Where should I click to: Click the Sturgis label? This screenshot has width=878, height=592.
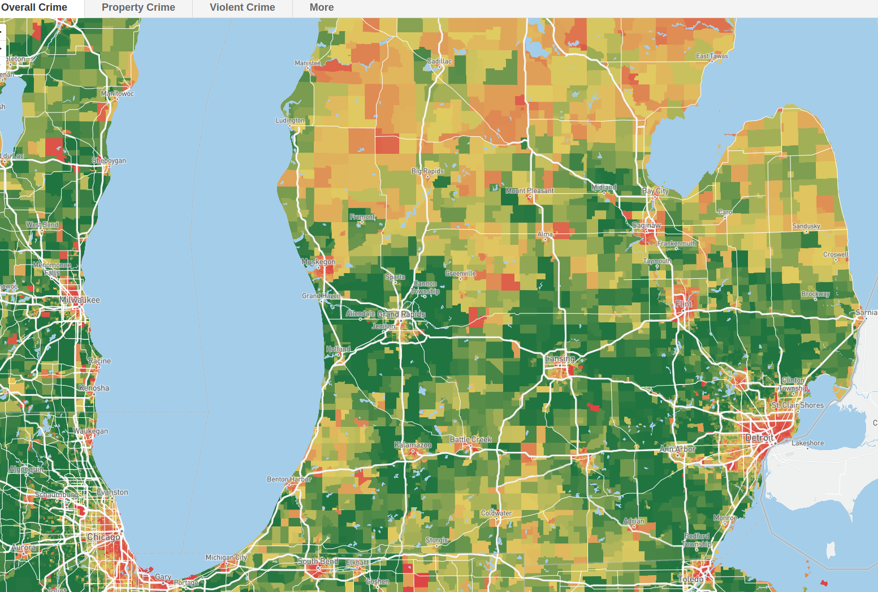[436, 541]
